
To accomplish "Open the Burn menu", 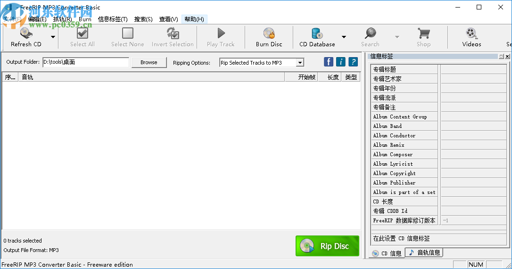I will [x=85, y=19].
